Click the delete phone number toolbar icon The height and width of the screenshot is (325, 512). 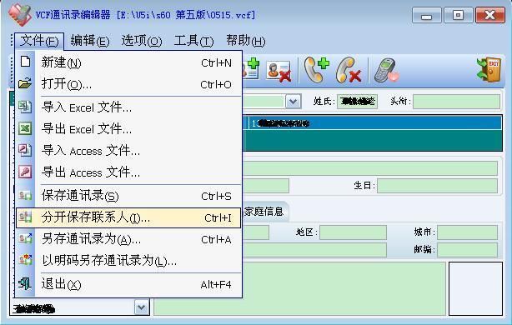[x=349, y=69]
